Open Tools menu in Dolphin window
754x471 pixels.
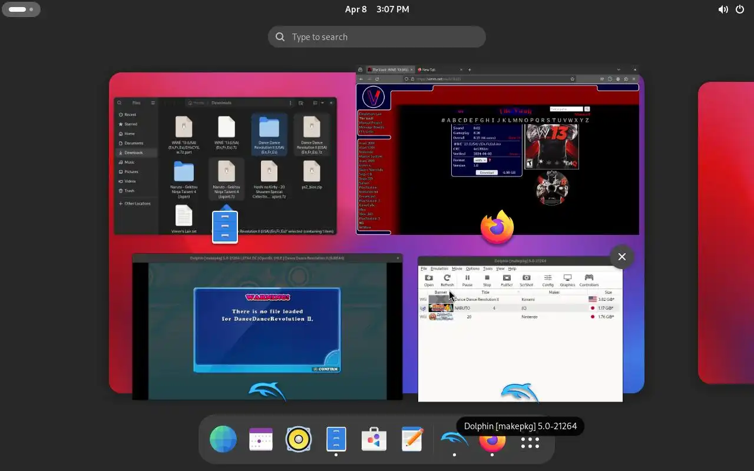[x=488, y=268]
